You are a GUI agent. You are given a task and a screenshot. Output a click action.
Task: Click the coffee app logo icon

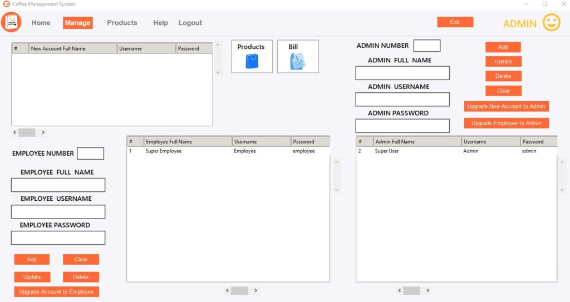coord(11,22)
